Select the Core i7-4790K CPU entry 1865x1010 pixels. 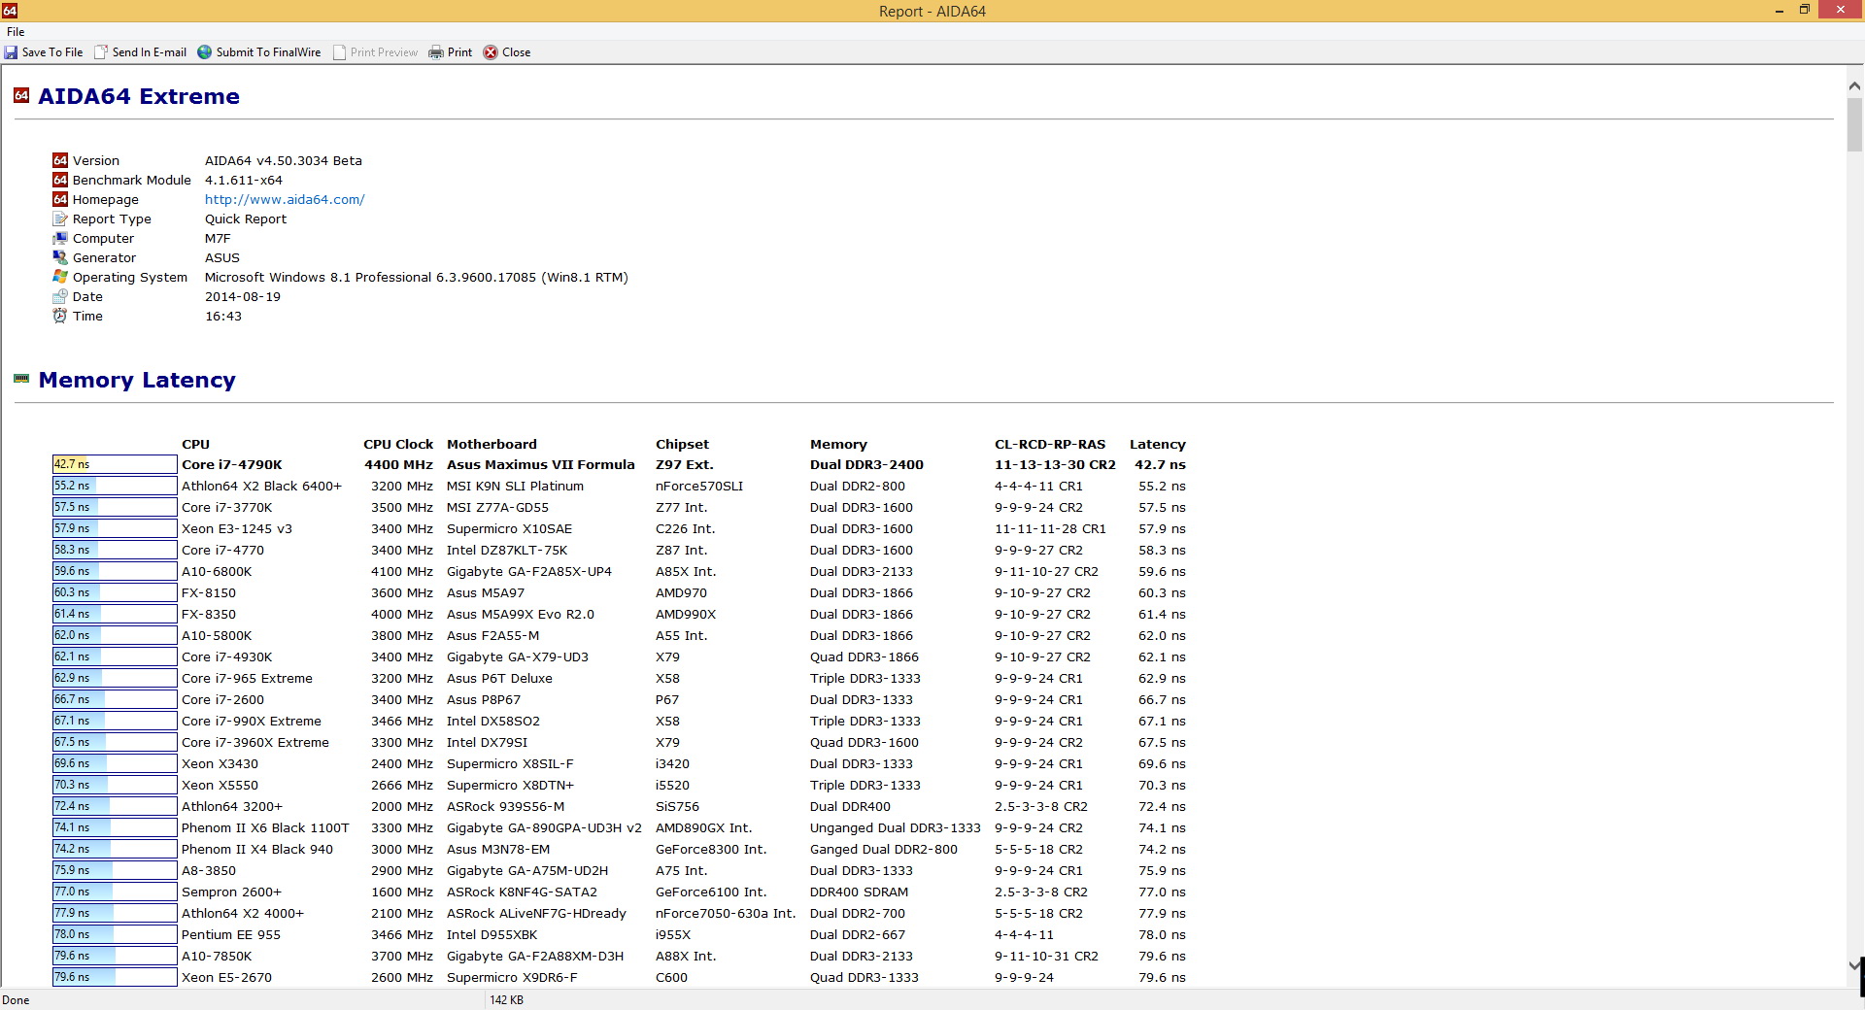click(x=232, y=464)
